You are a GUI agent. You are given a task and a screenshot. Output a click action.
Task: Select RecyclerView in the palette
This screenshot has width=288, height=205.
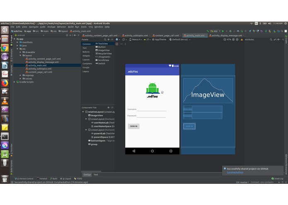(x=104, y=54)
